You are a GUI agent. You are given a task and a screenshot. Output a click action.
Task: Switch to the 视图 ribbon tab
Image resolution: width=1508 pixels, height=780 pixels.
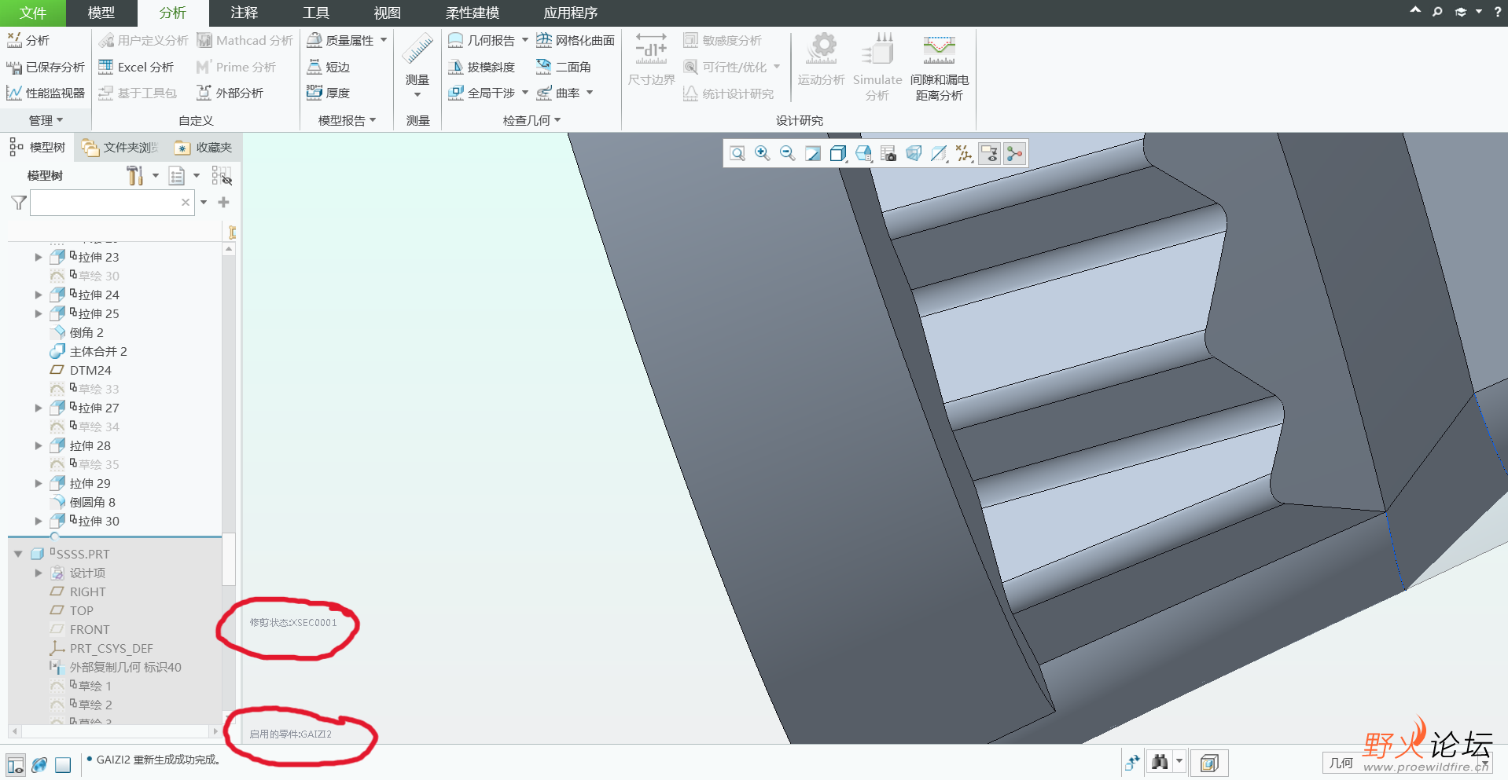(x=388, y=13)
